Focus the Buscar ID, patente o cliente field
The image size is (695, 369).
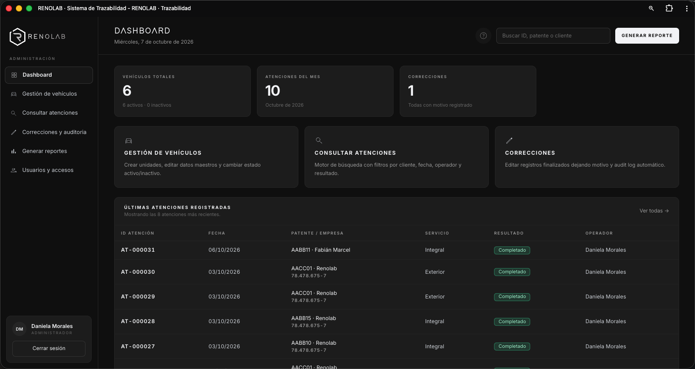[x=553, y=36]
